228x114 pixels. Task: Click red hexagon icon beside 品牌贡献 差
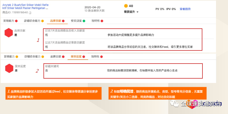click(9, 33)
